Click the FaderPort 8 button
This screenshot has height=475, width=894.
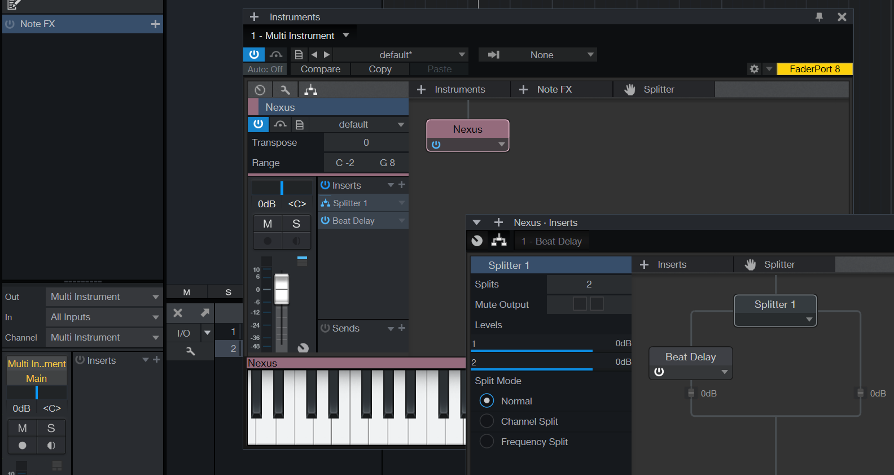(x=814, y=69)
